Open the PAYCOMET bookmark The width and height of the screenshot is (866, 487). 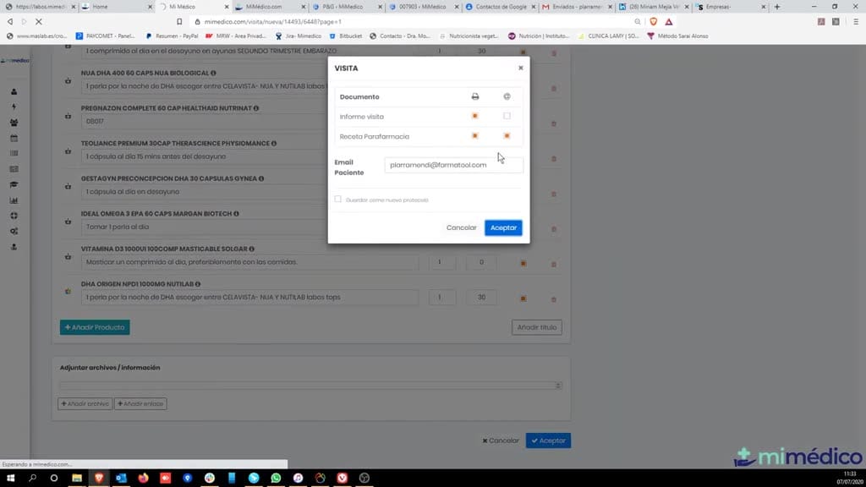(x=105, y=36)
